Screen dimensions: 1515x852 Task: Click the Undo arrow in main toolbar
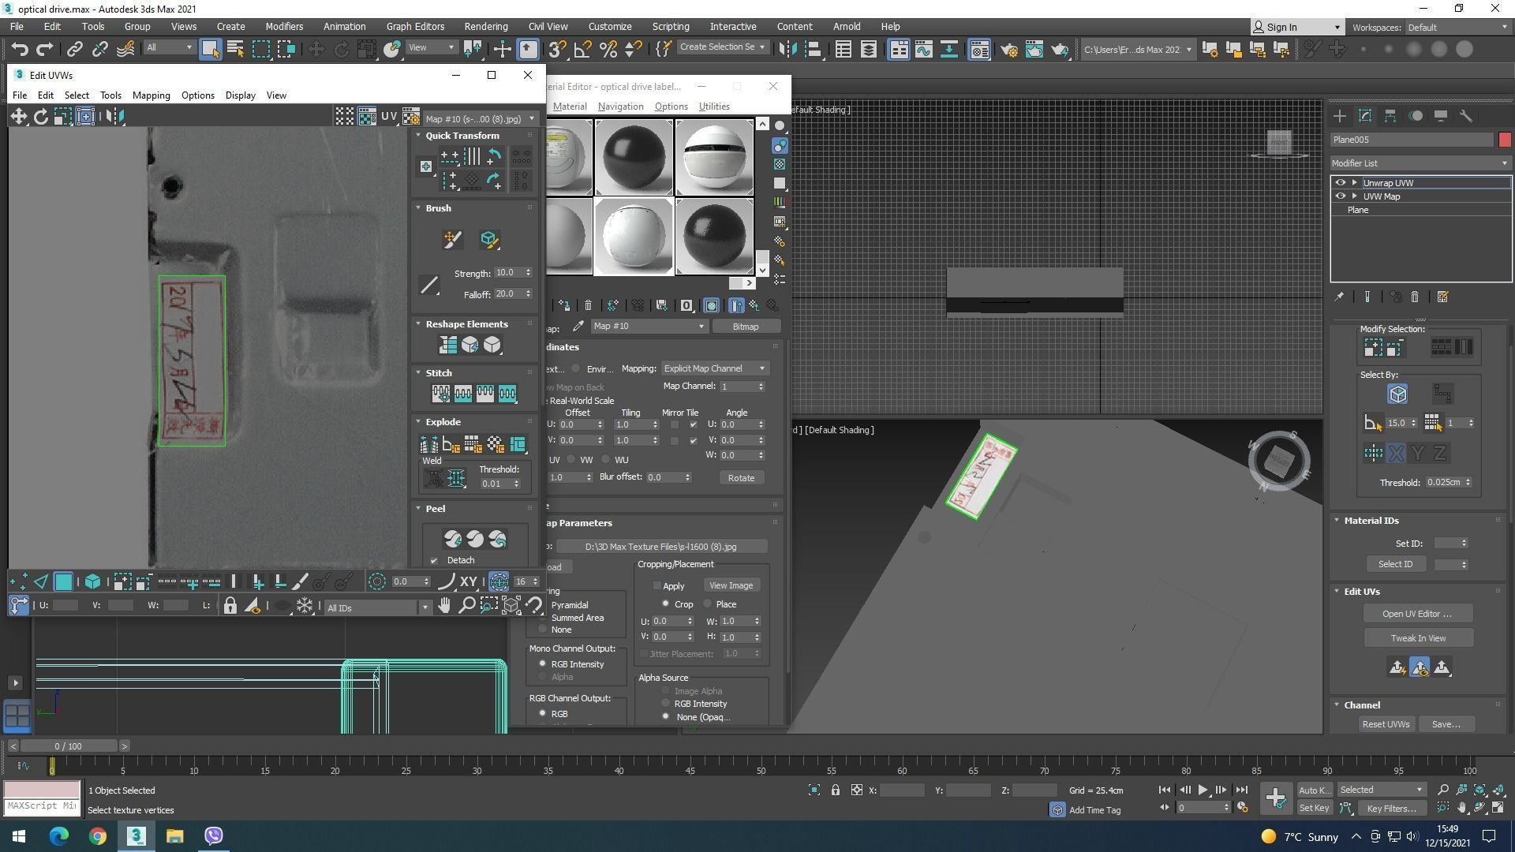point(19,49)
